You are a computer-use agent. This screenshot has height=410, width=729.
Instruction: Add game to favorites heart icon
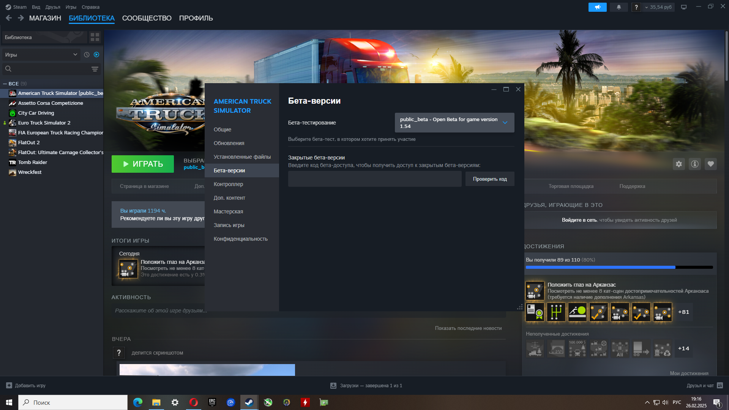[710, 164]
